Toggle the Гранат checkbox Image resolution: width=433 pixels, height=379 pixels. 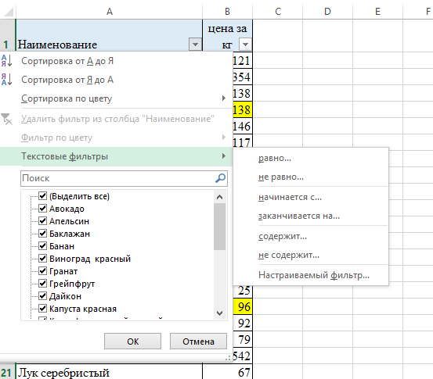(42, 271)
